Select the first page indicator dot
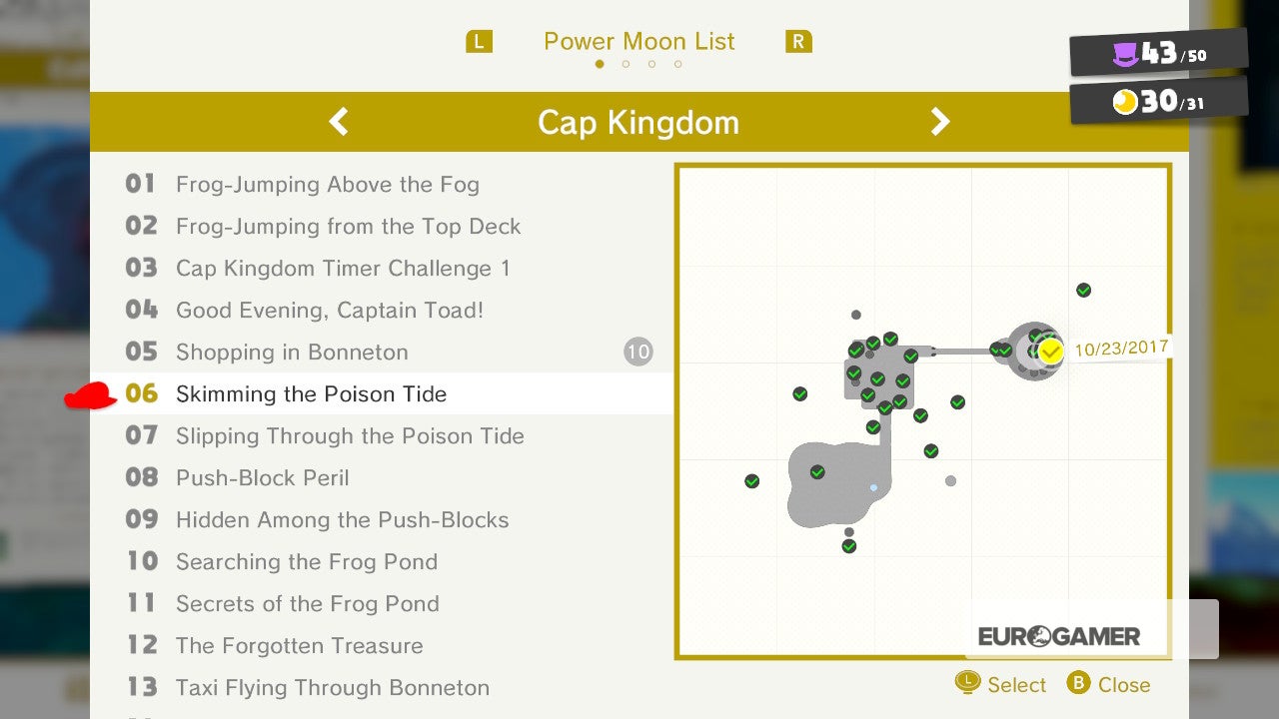 (x=600, y=64)
